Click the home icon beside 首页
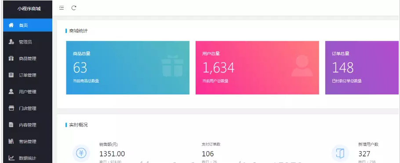 click(11, 25)
